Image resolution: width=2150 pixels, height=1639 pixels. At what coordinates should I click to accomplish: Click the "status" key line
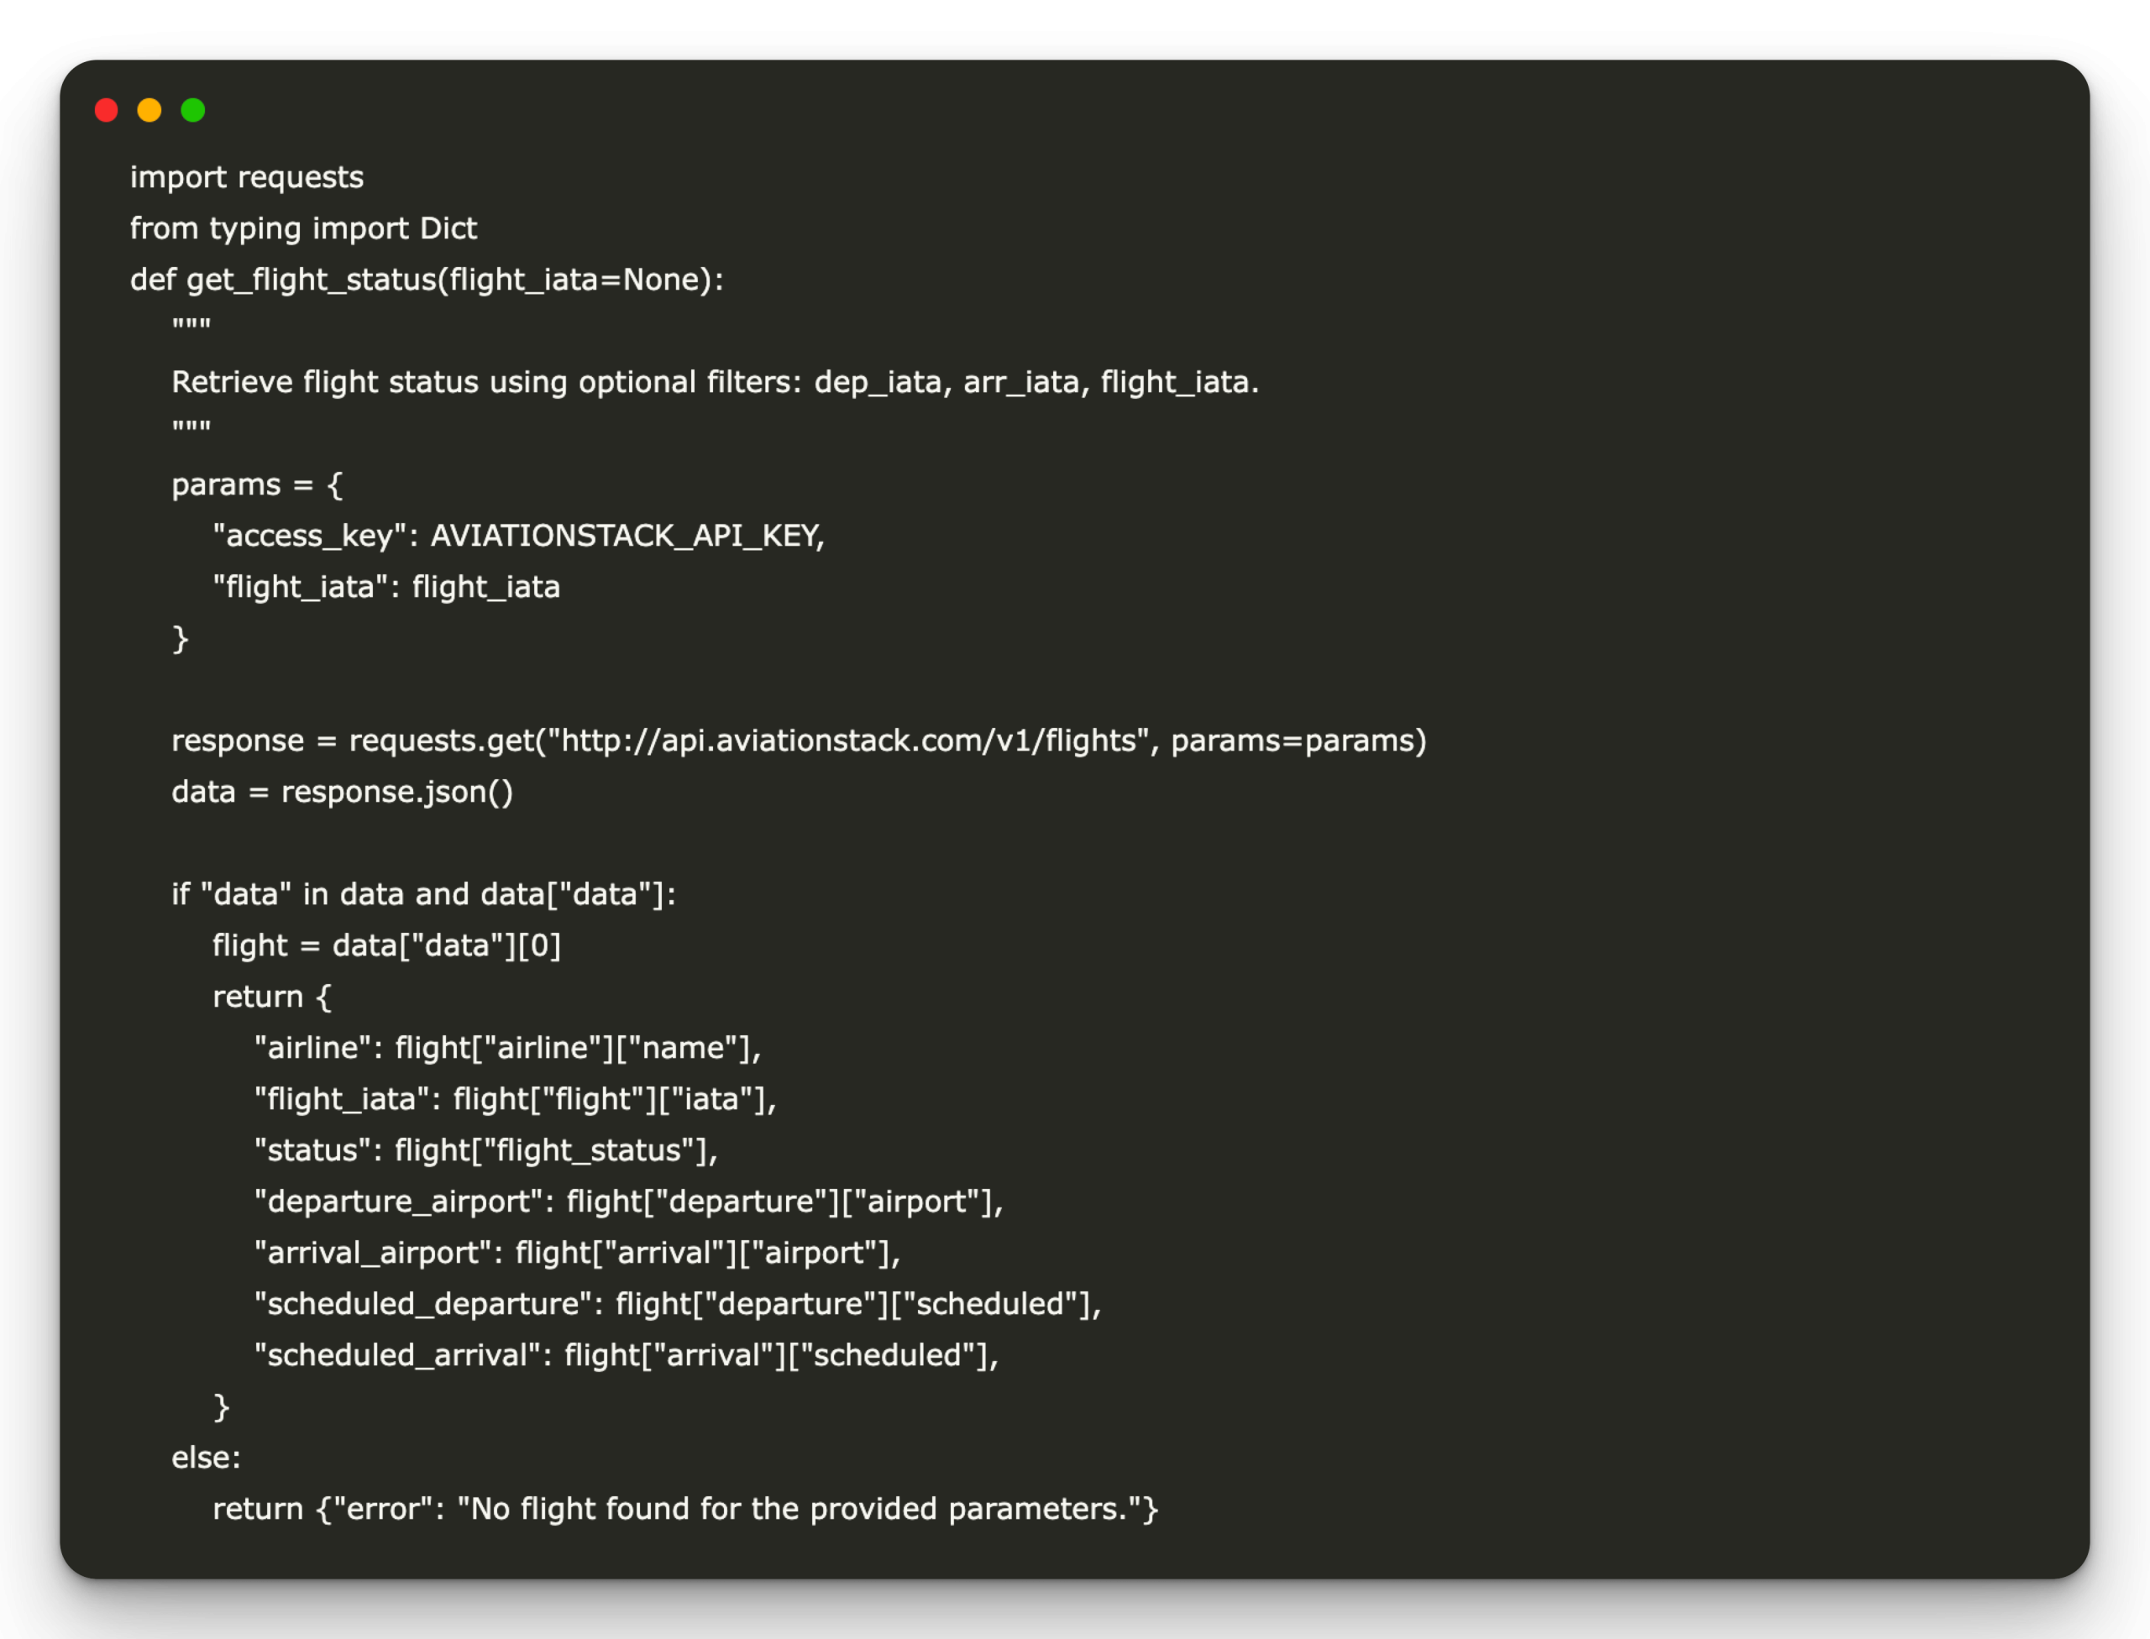[485, 1150]
